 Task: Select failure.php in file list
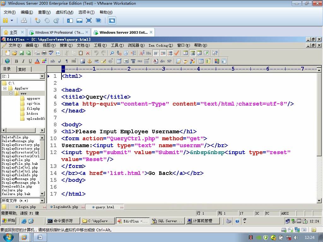pos(12,190)
